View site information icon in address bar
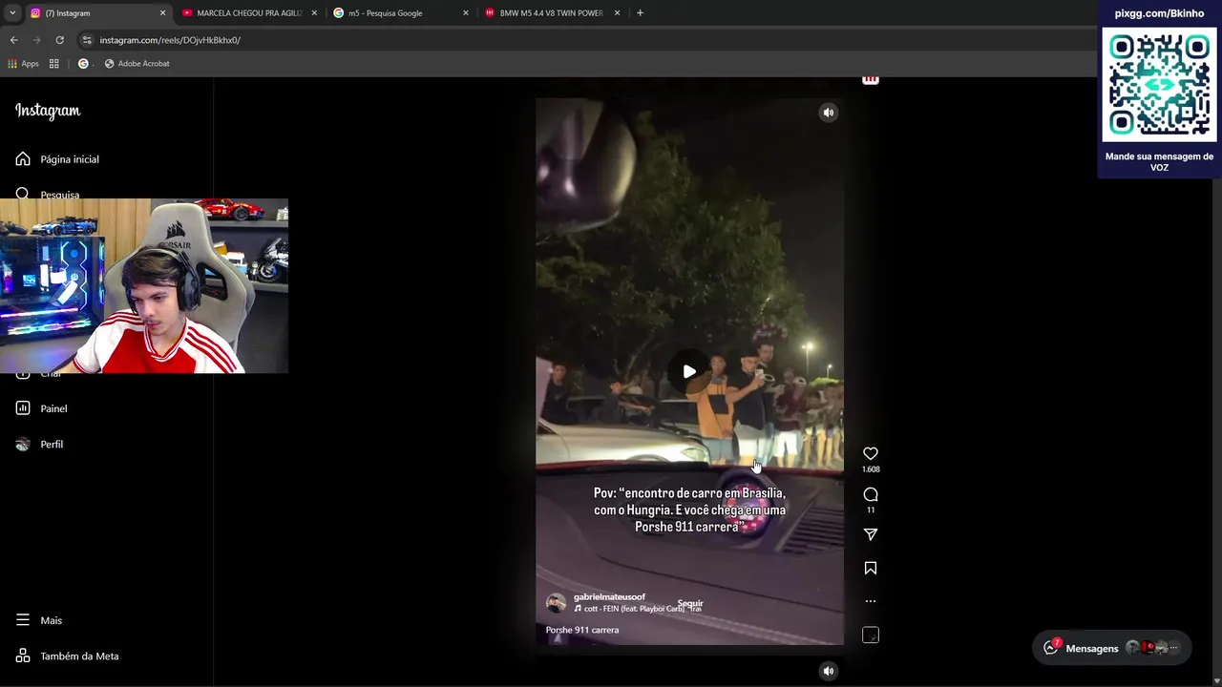The width and height of the screenshot is (1222, 687). point(87,40)
